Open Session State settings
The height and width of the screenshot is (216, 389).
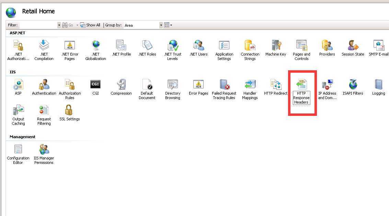click(353, 48)
